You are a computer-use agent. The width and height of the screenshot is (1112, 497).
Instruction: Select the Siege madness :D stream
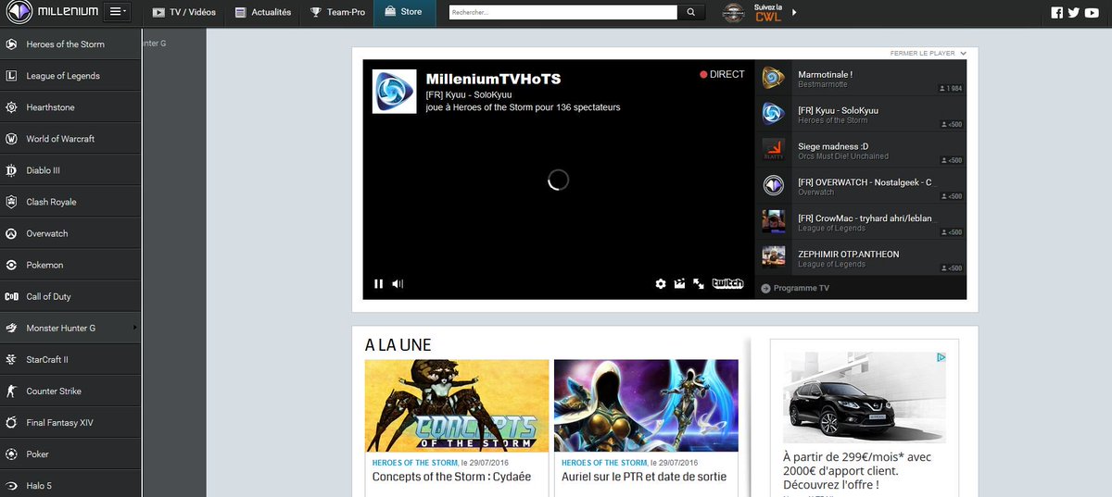point(860,150)
